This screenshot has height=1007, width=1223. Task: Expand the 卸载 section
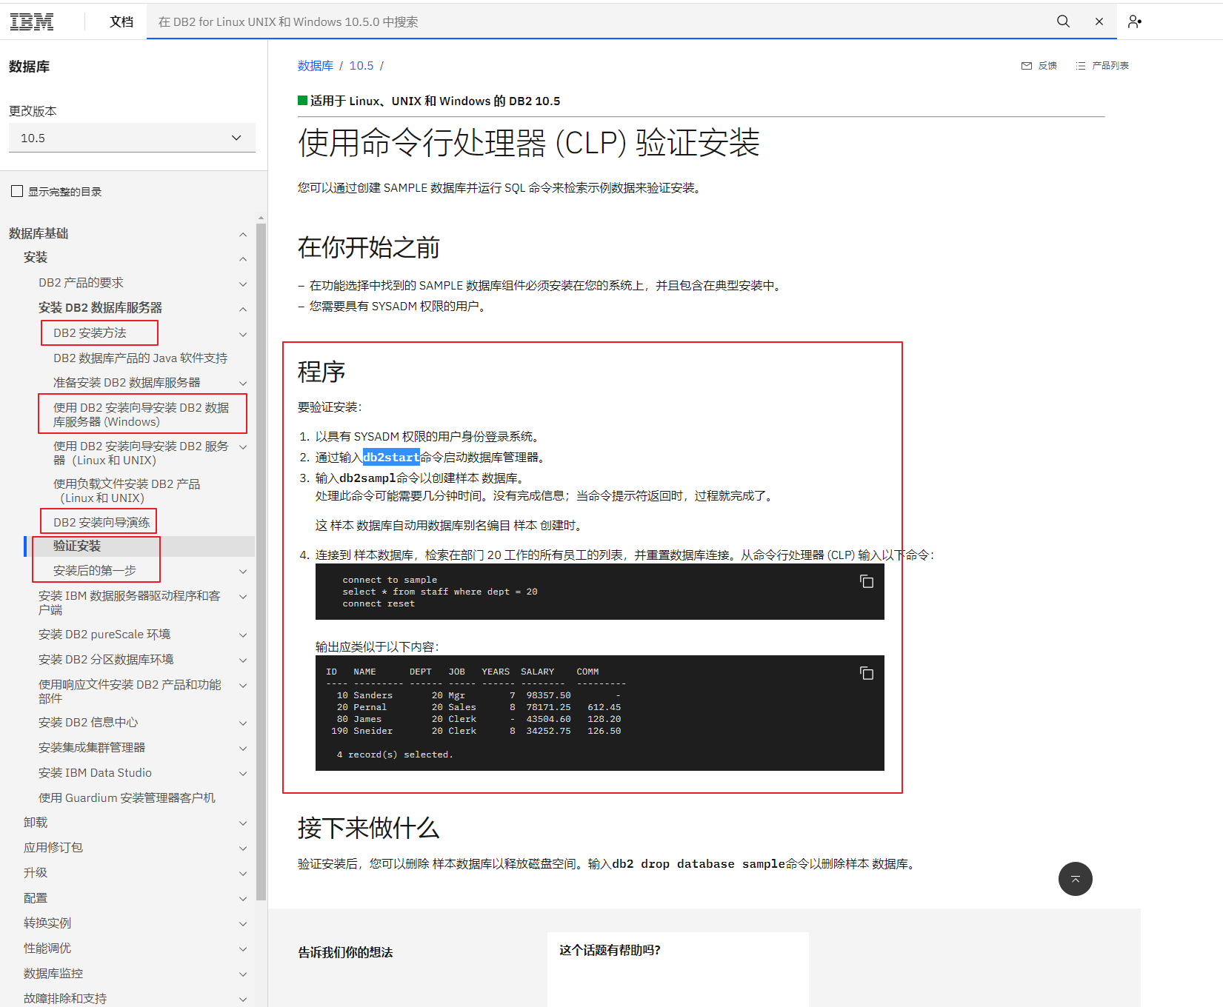click(x=243, y=823)
